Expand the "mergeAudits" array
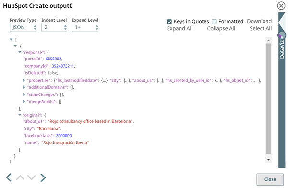Screen dimensions: 288x189 tap(24, 101)
